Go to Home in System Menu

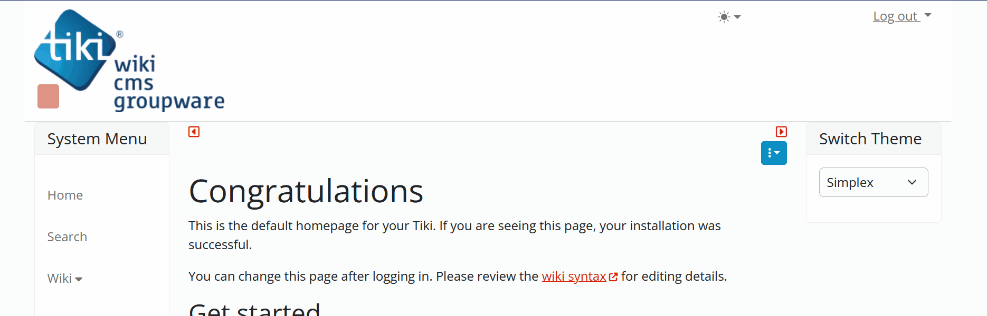[65, 195]
